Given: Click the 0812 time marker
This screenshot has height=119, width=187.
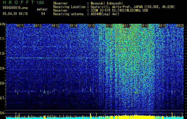Looking at the screenshot, I should pos(38,26).
